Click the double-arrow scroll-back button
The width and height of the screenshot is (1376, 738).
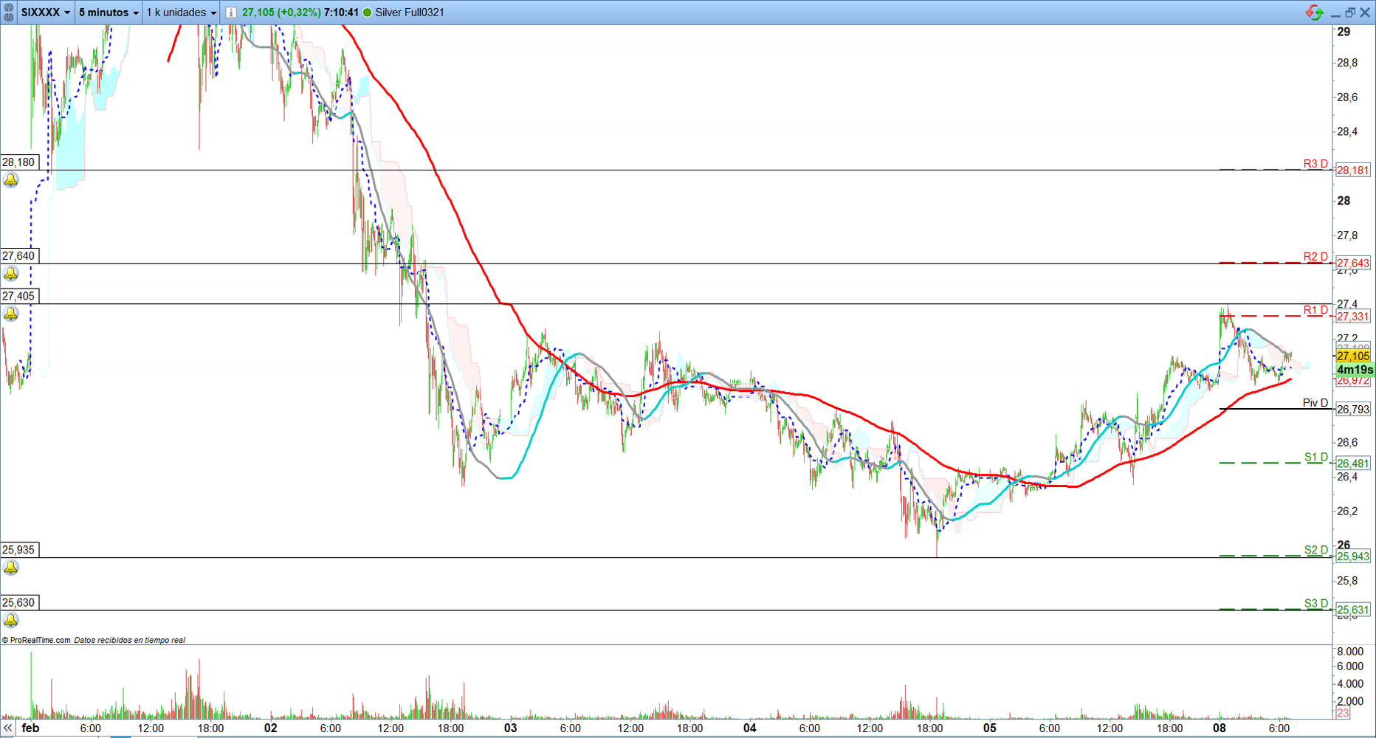(8, 728)
